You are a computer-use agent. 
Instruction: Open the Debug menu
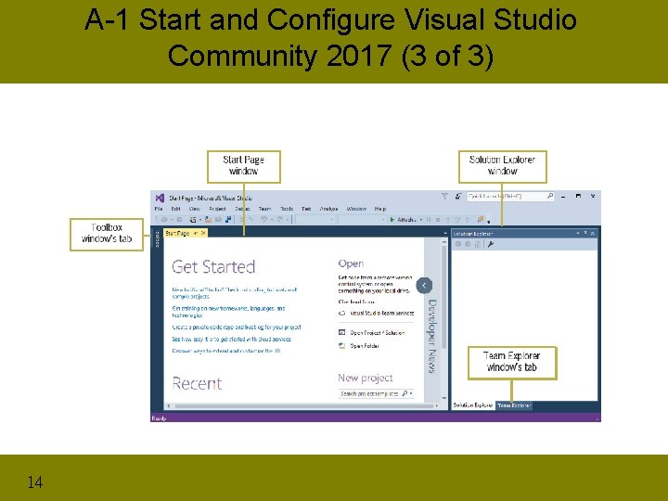point(242,209)
